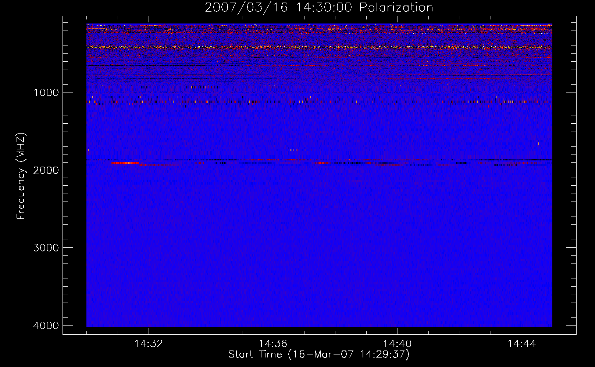Click the 'Start Time (16-Mar-07 14:29:37)' label
The height and width of the screenshot is (367, 595).
319,355
